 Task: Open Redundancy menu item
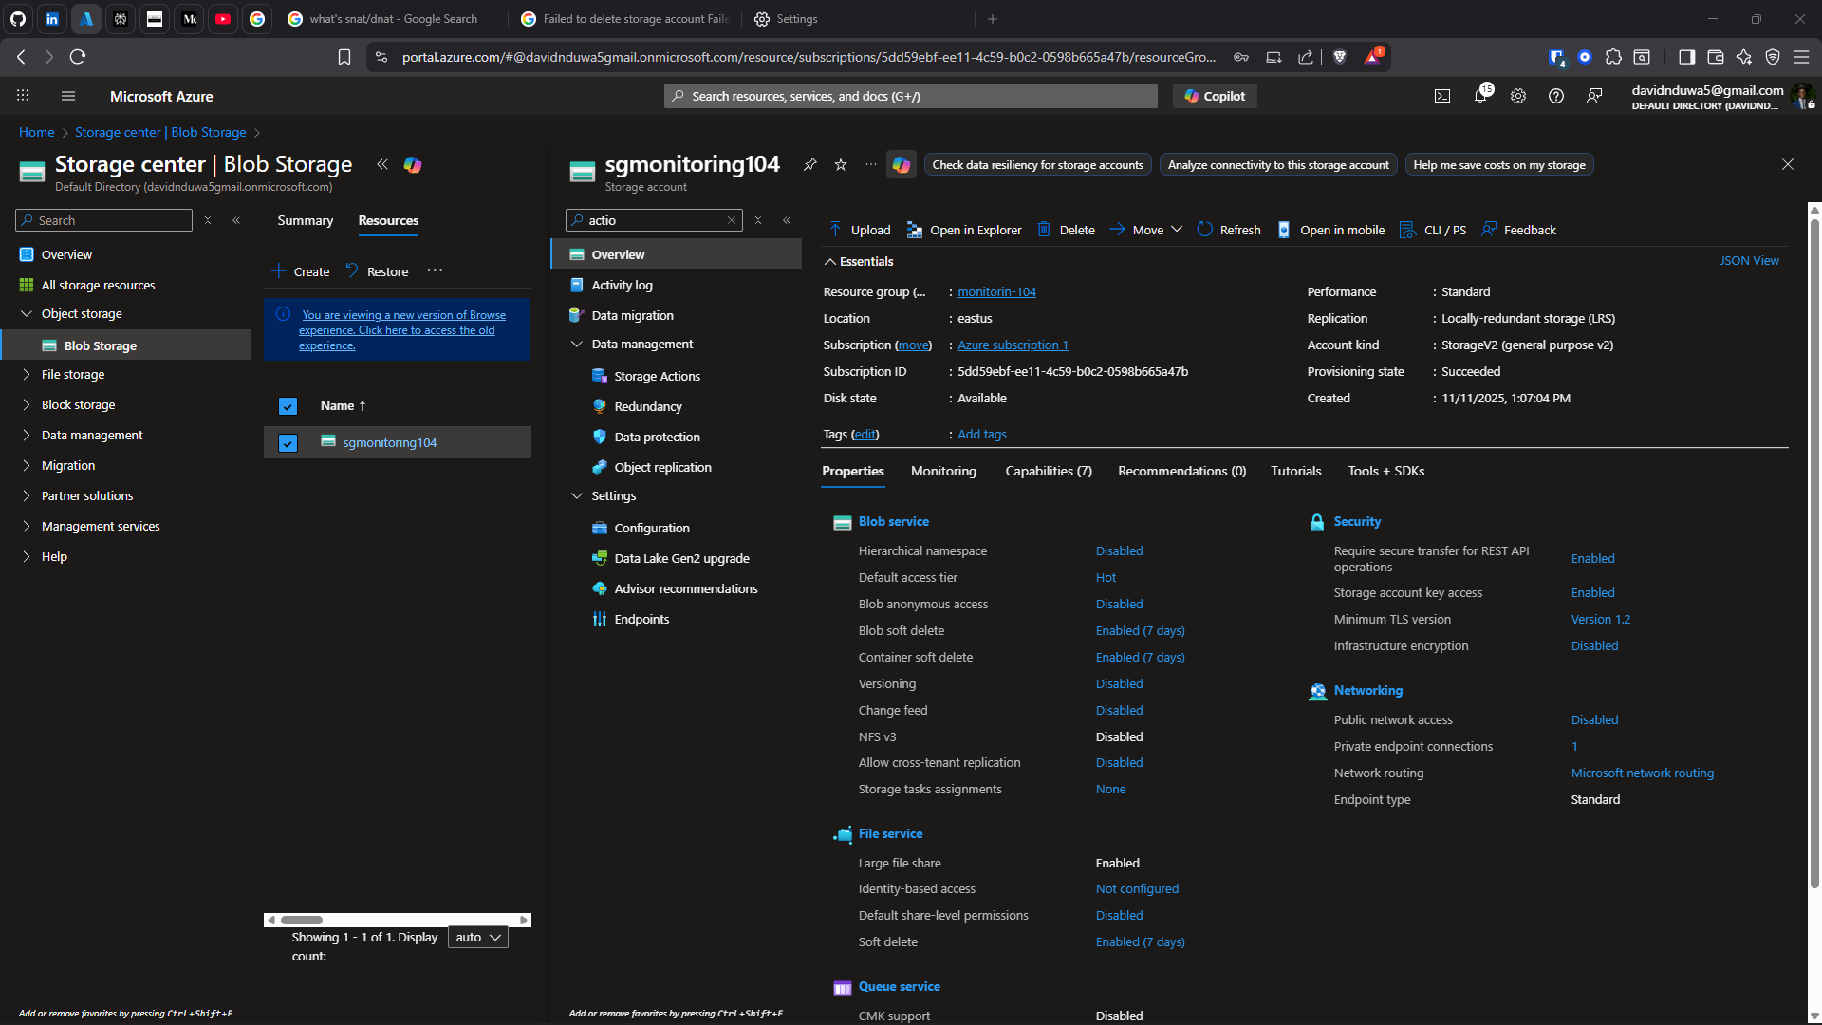(648, 406)
